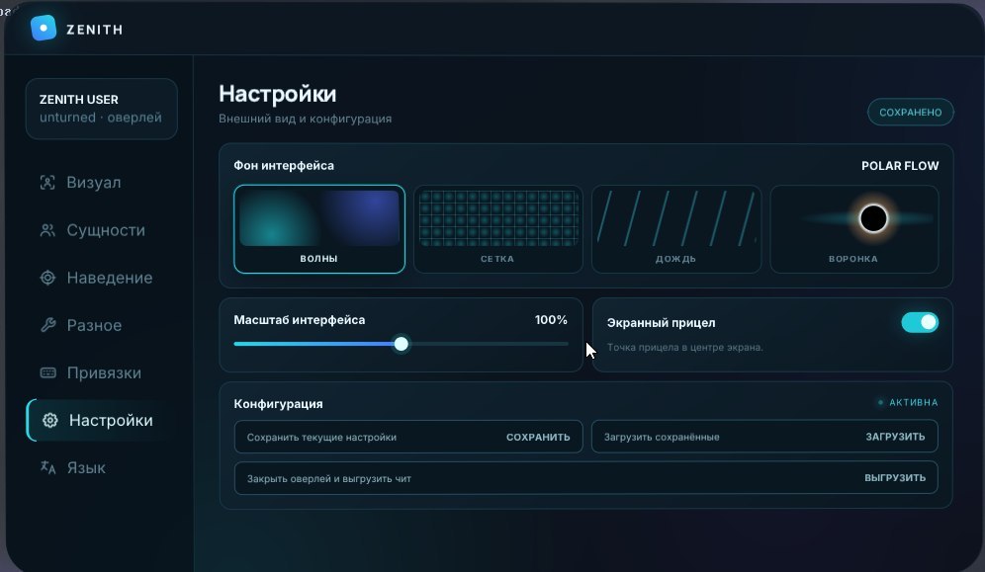Click the Привязки keyboard icon
985x572 pixels.
pos(47,372)
